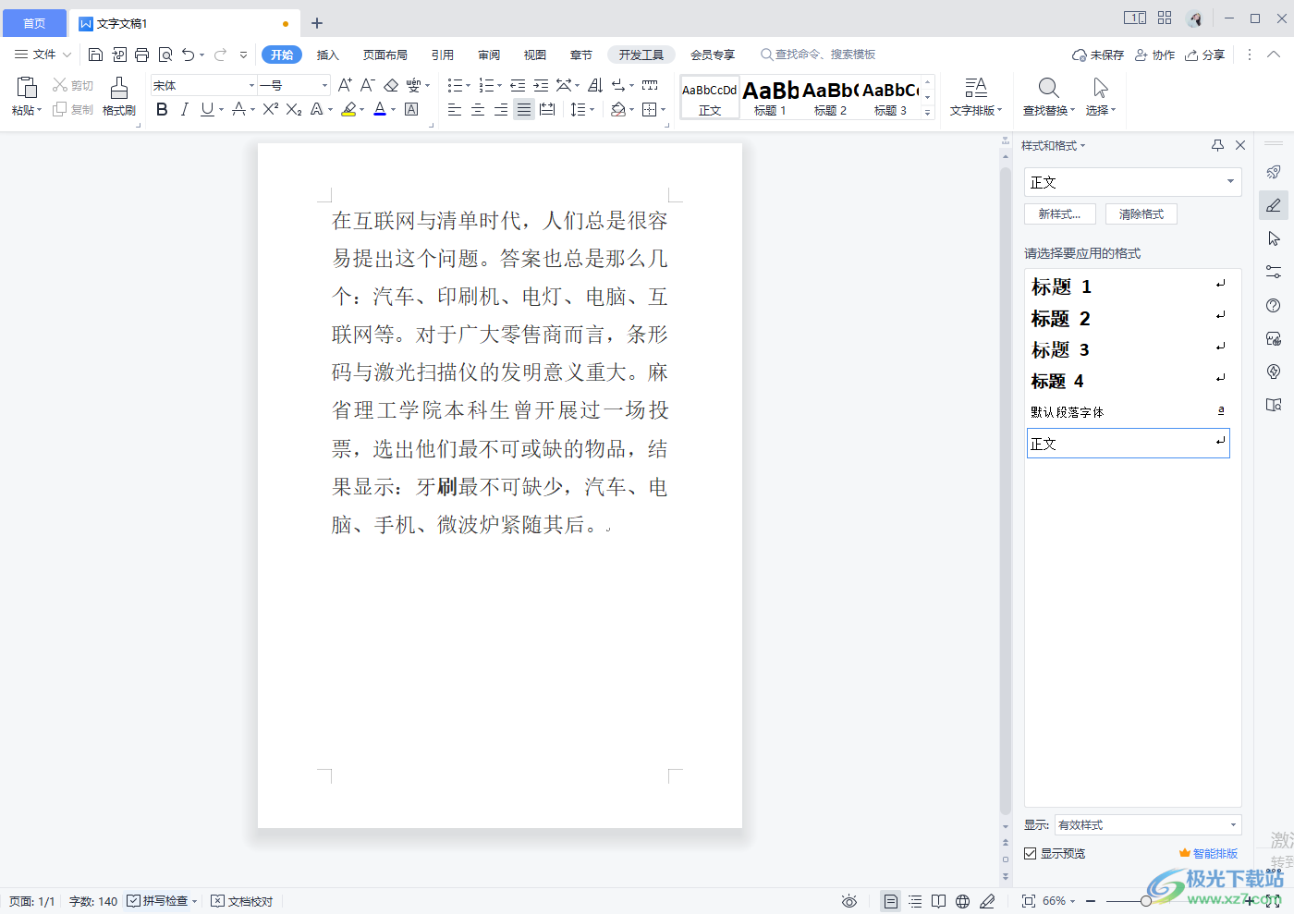1294x914 pixels.
Task: Click the 未保存 cloud status button
Action: [x=1098, y=55]
